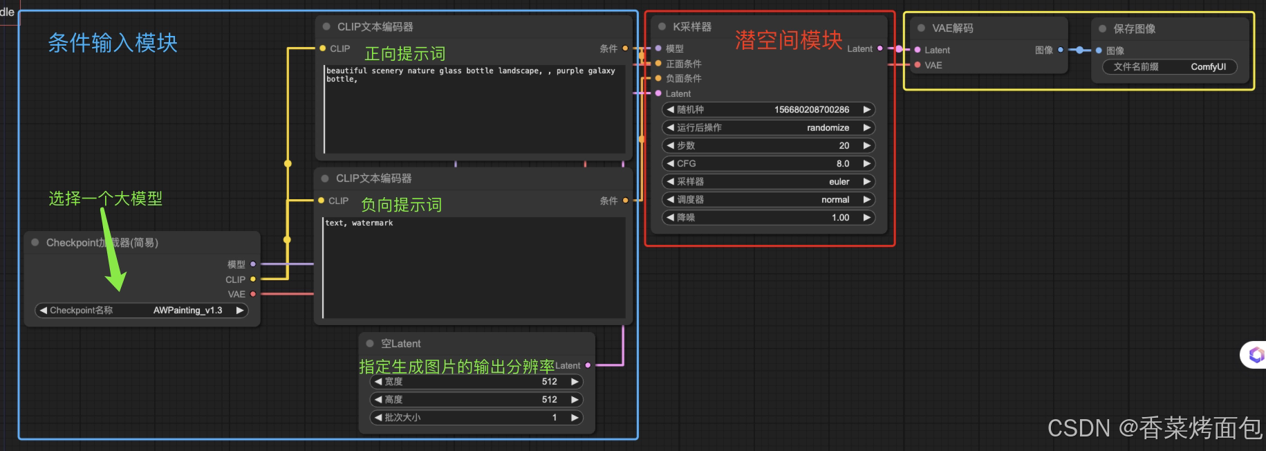Decrease 高度 height with left arrow
This screenshot has width=1266, height=451.
pyautogui.click(x=378, y=399)
